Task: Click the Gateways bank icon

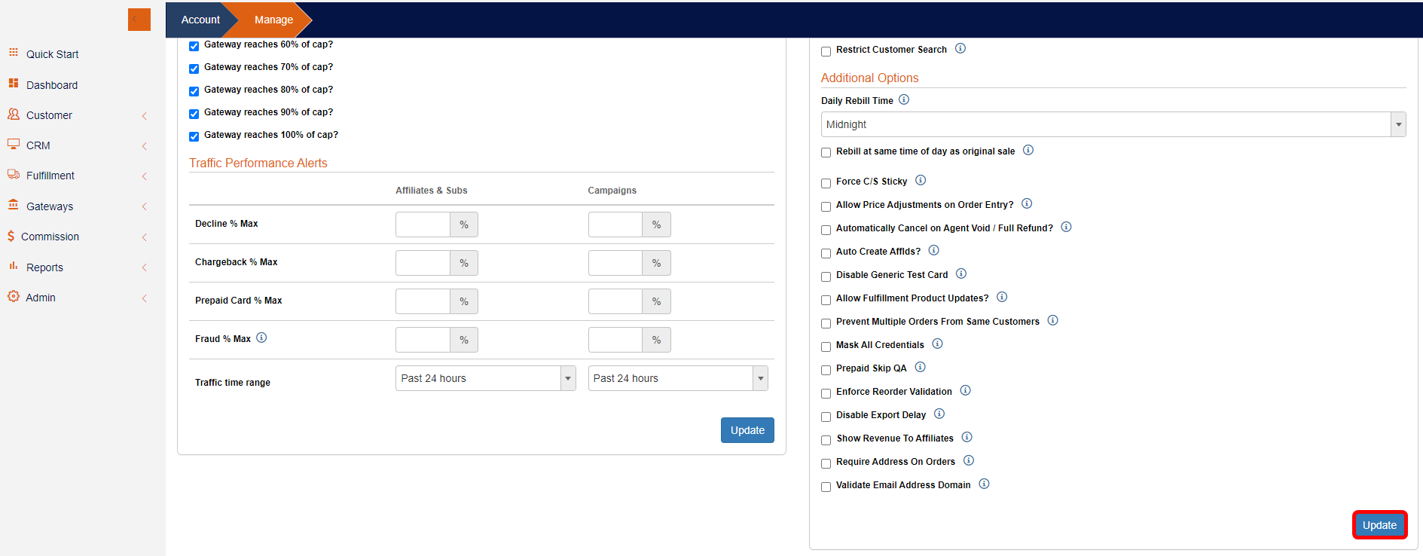Action: click(13, 205)
